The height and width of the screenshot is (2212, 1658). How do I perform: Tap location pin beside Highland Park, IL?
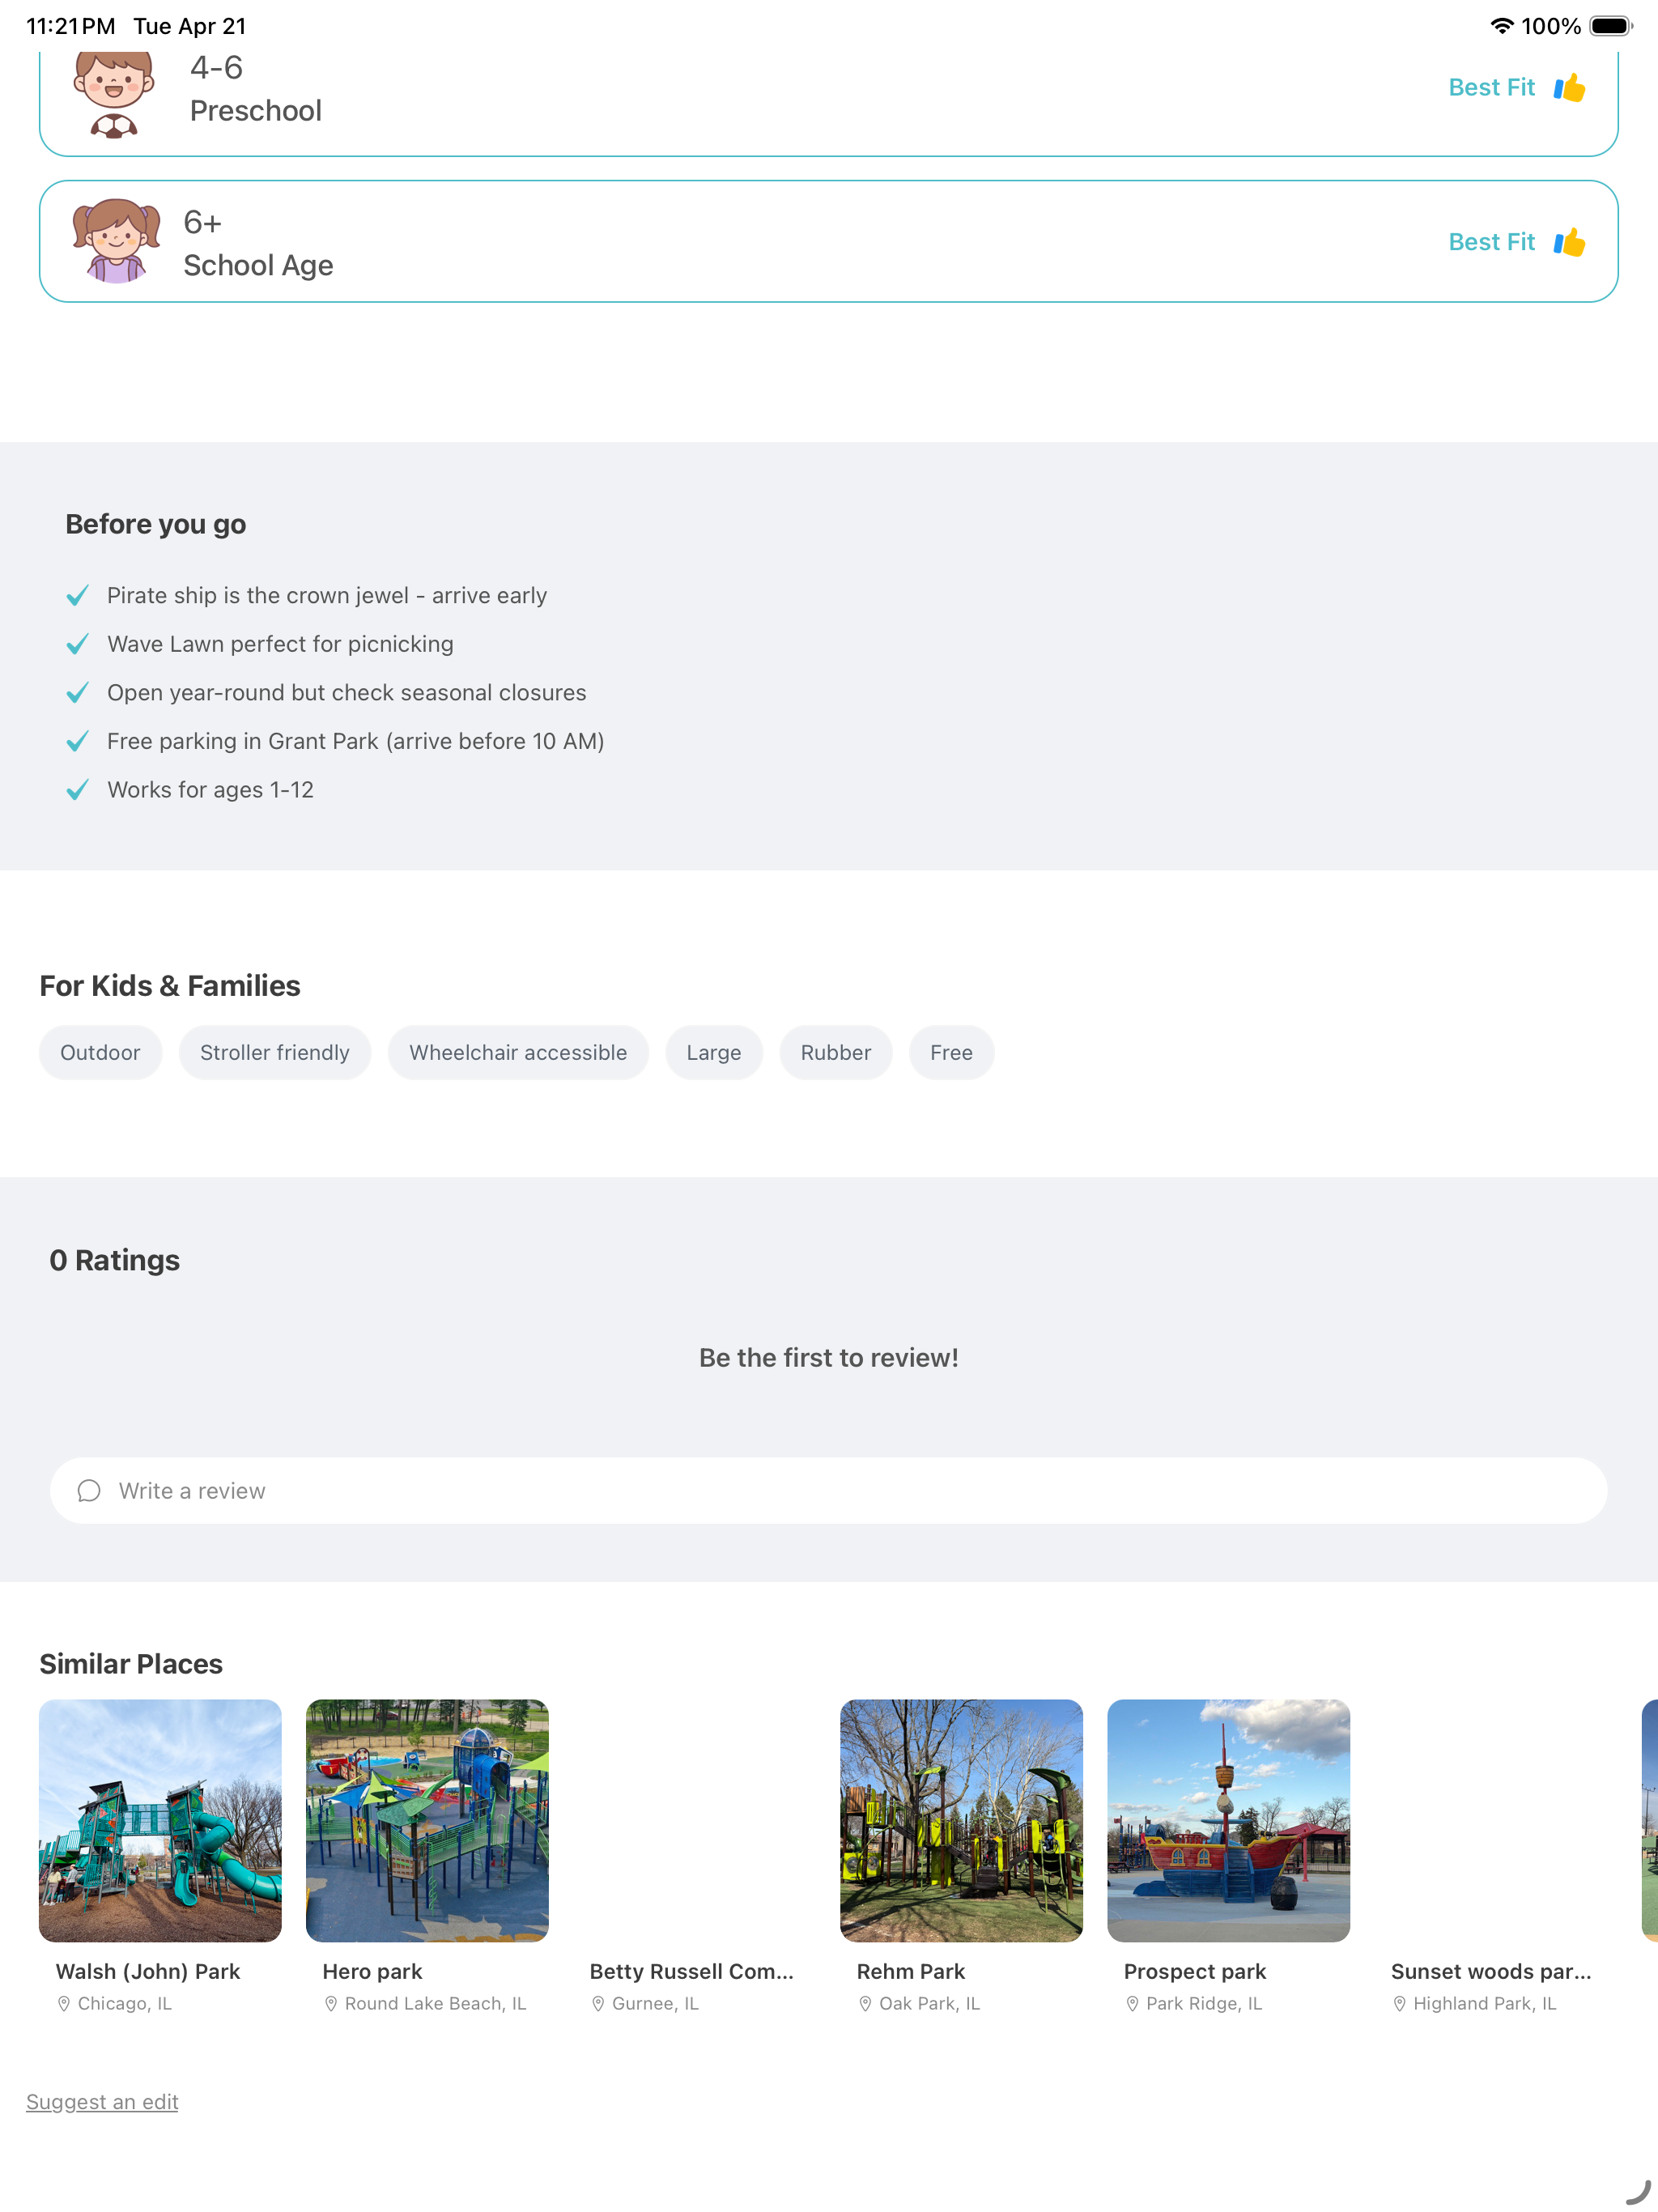coord(1399,2003)
